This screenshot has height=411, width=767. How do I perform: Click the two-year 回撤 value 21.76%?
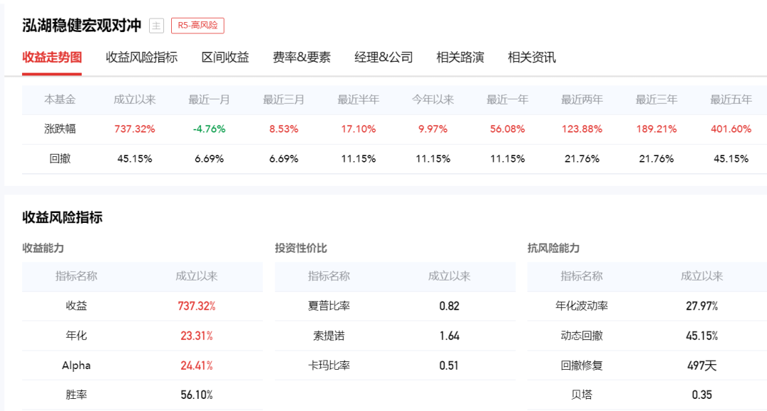[x=582, y=159]
